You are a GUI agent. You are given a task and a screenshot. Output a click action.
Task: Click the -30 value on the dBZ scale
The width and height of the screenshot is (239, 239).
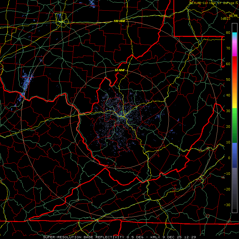click(227, 205)
